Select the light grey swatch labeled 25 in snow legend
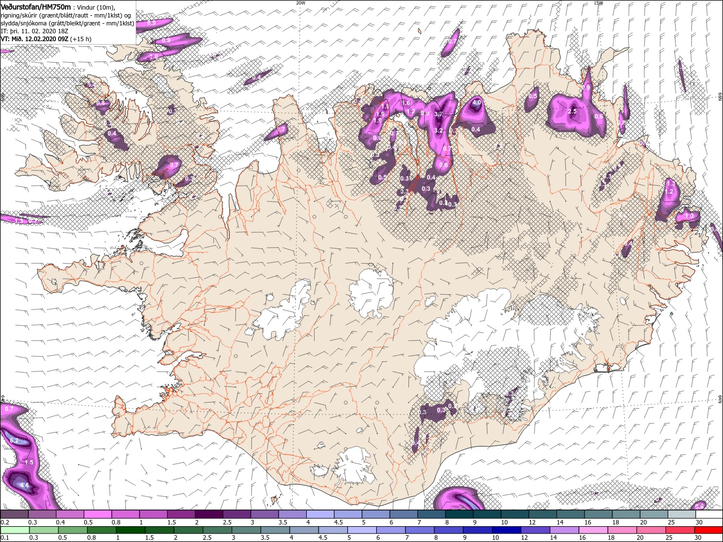The width and height of the screenshot is (723, 542). click(681, 514)
